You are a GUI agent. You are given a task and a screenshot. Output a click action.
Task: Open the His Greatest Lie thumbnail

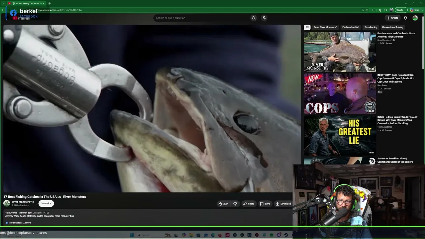[x=340, y=135]
